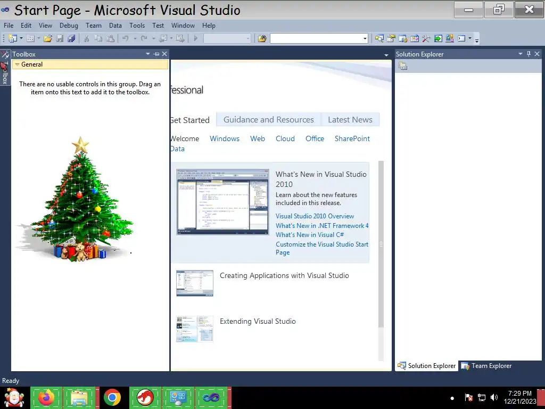Click the Paste clipboard icon
The height and width of the screenshot is (409, 545).
[x=110, y=38]
